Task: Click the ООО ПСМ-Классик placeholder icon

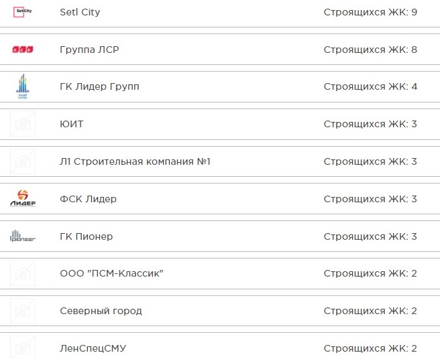Action: coord(23,273)
